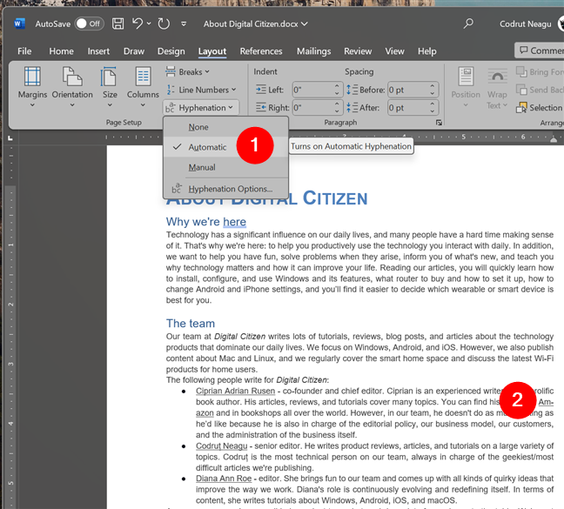This screenshot has width=564, height=509.
Task: Open the Help tab
Action: coord(427,51)
